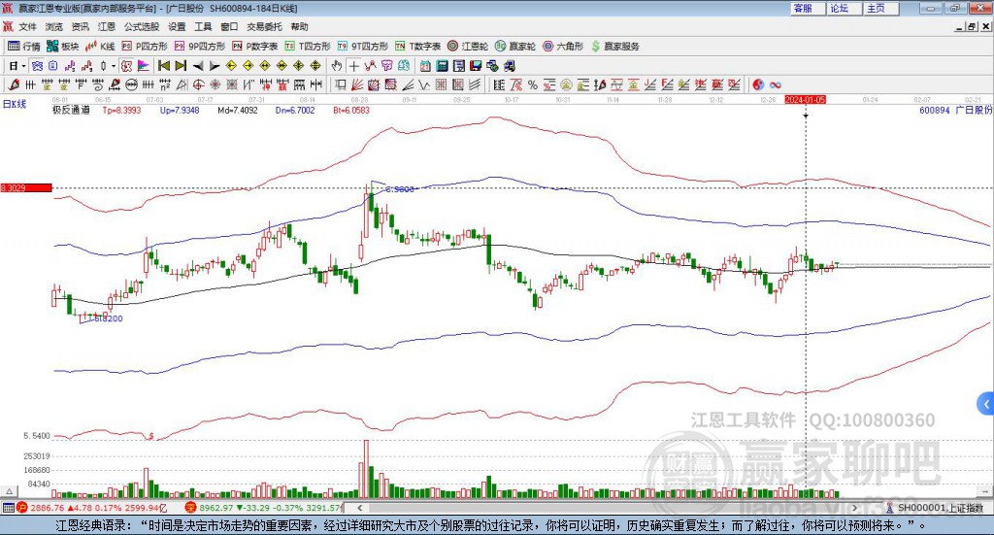
Task: Select the P四方形 square tool
Action: click(x=146, y=46)
